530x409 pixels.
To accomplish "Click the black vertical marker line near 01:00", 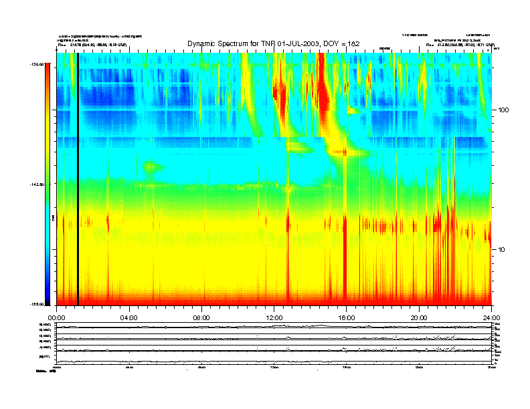I will [x=78, y=179].
